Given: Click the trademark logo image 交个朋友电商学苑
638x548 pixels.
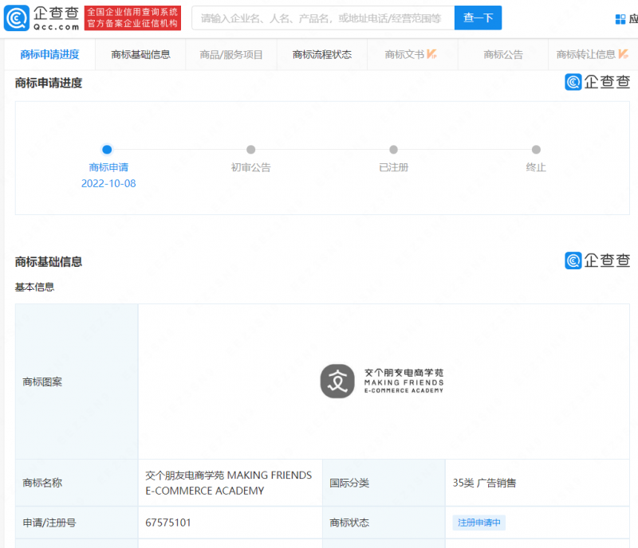Looking at the screenshot, I should point(382,382).
